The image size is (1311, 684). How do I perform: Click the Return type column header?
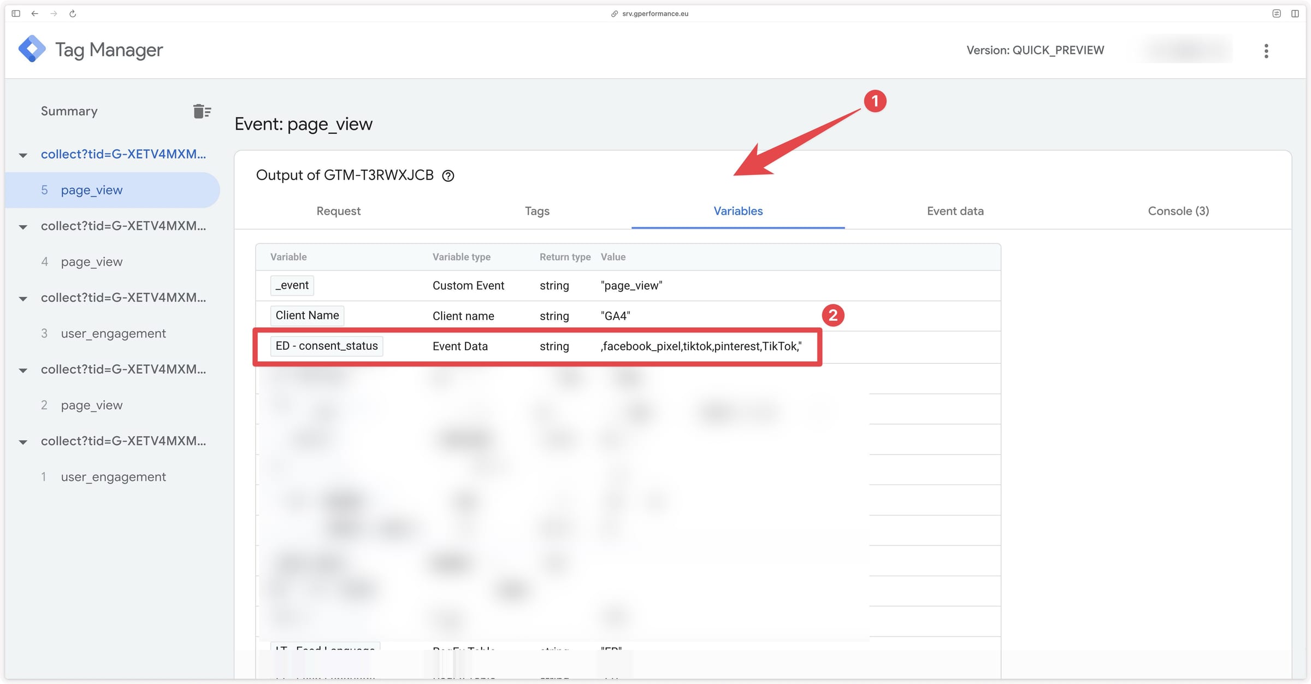tap(565, 257)
